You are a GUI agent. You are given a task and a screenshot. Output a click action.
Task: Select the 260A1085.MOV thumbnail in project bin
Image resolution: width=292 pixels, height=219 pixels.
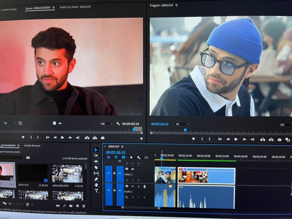67,174
